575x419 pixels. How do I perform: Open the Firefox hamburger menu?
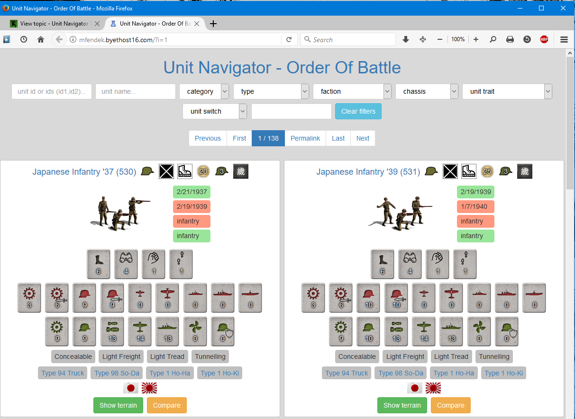point(564,40)
